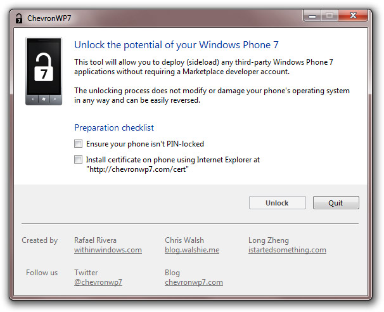Click the Rafael Rivera name label

click(95, 240)
